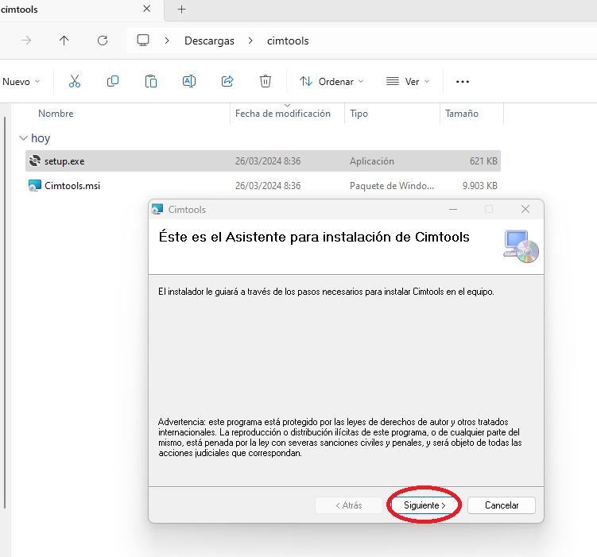Click Cimtools.msi type 'Paquete de Windo...'
The height and width of the screenshot is (557, 597).
click(x=392, y=186)
